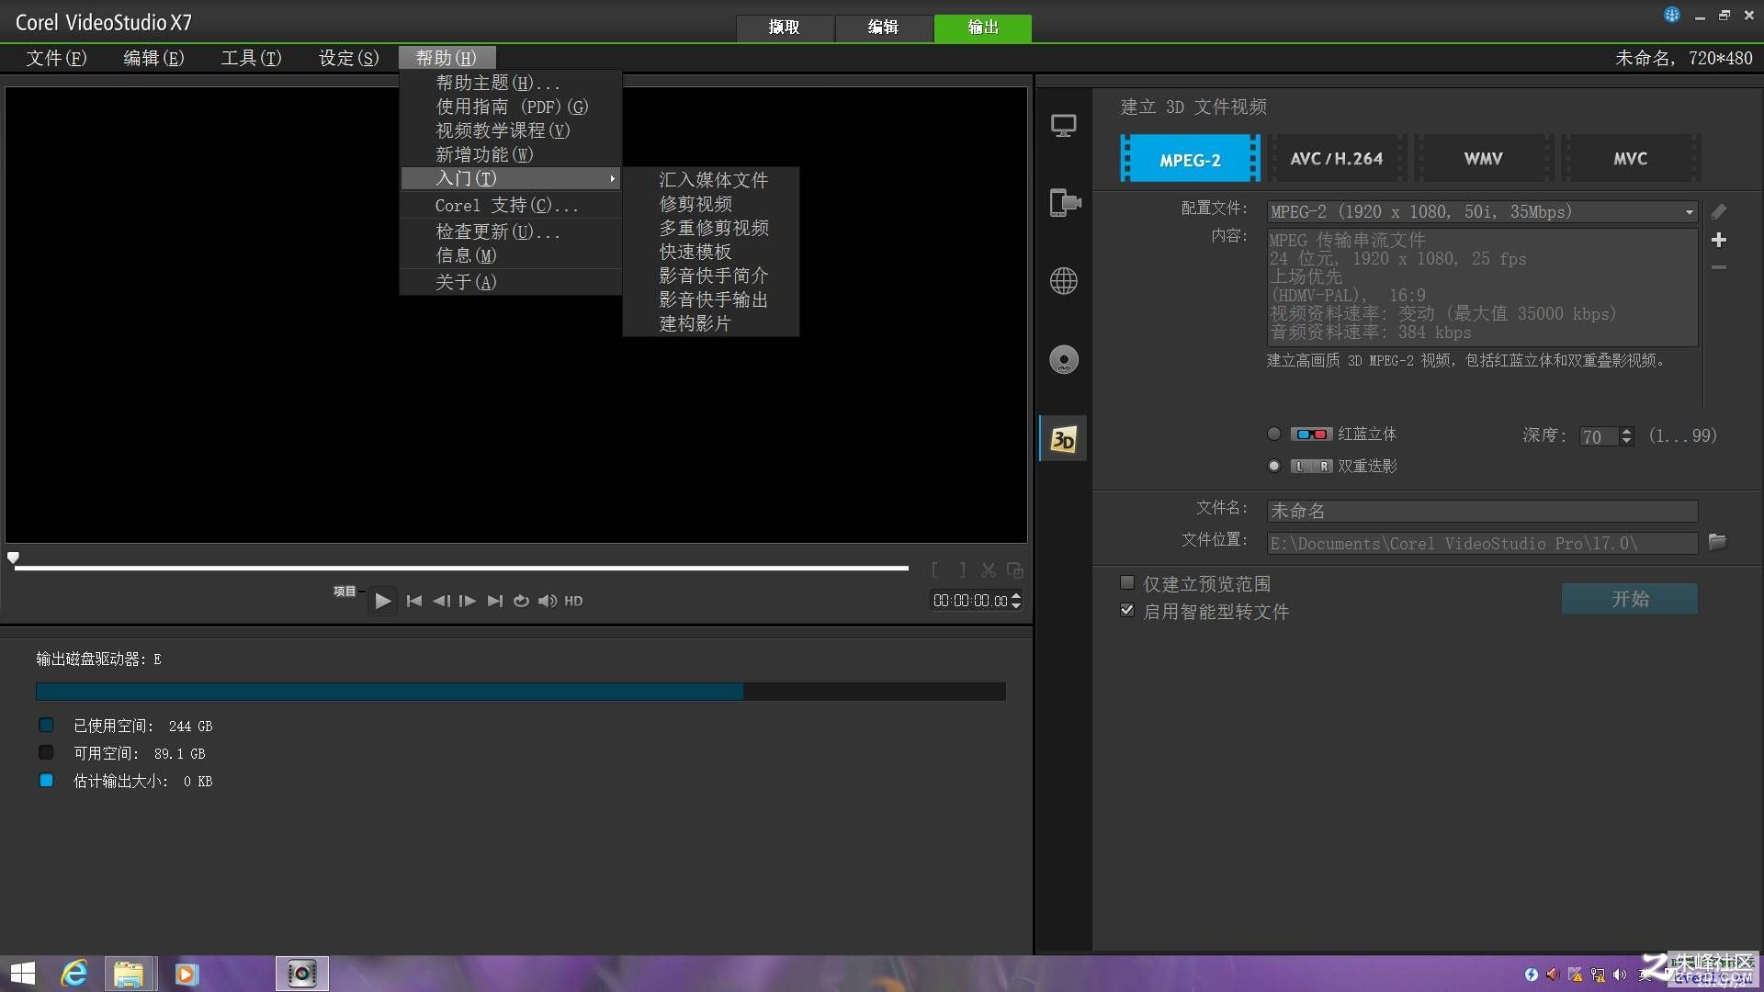Choose 帮助主题(H) from the help menu
The width and height of the screenshot is (1764, 992).
pos(511,83)
